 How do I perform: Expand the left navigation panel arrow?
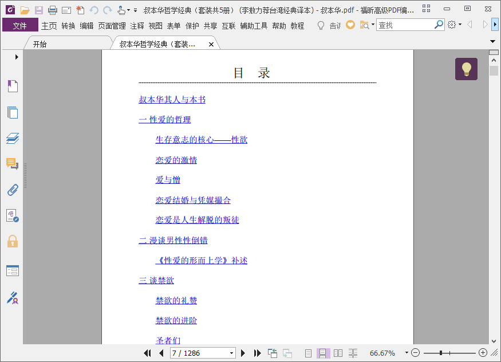tap(17, 57)
